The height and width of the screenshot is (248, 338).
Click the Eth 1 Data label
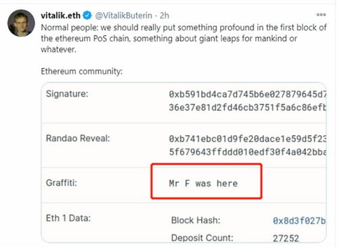pyautogui.click(x=68, y=218)
